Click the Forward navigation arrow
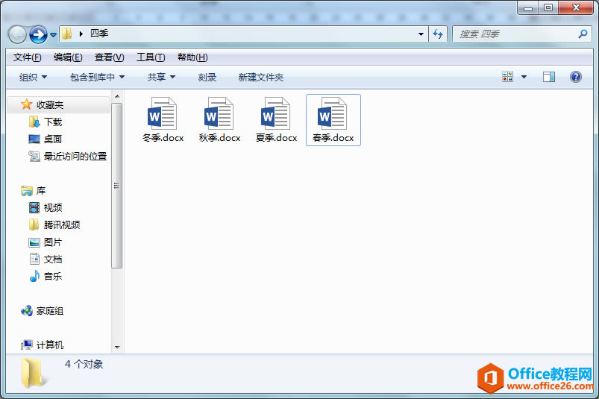The image size is (599, 399). (38, 35)
